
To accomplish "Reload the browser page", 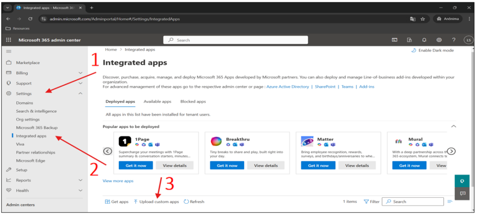I will 30,19.
